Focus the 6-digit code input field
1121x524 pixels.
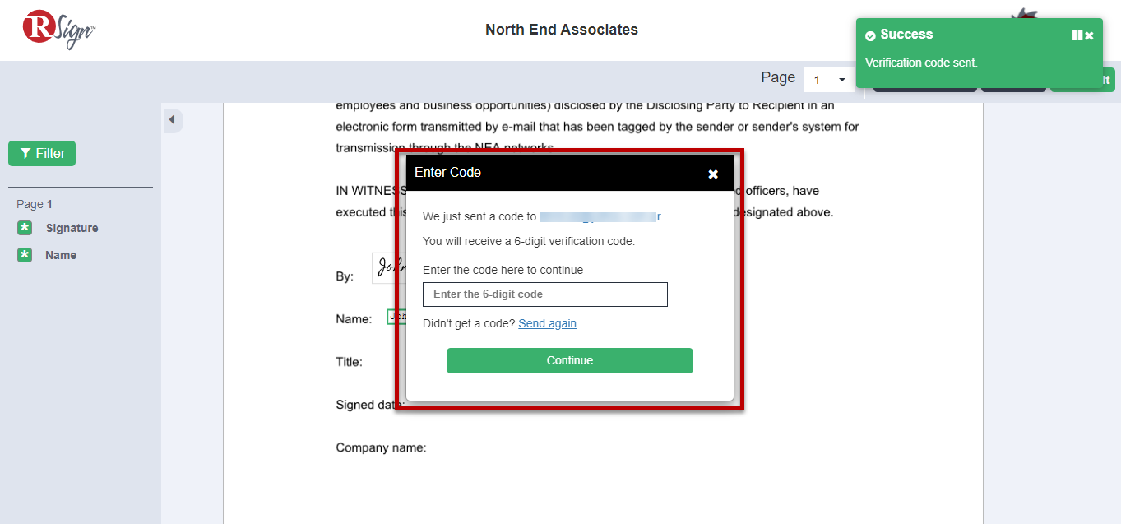[544, 294]
